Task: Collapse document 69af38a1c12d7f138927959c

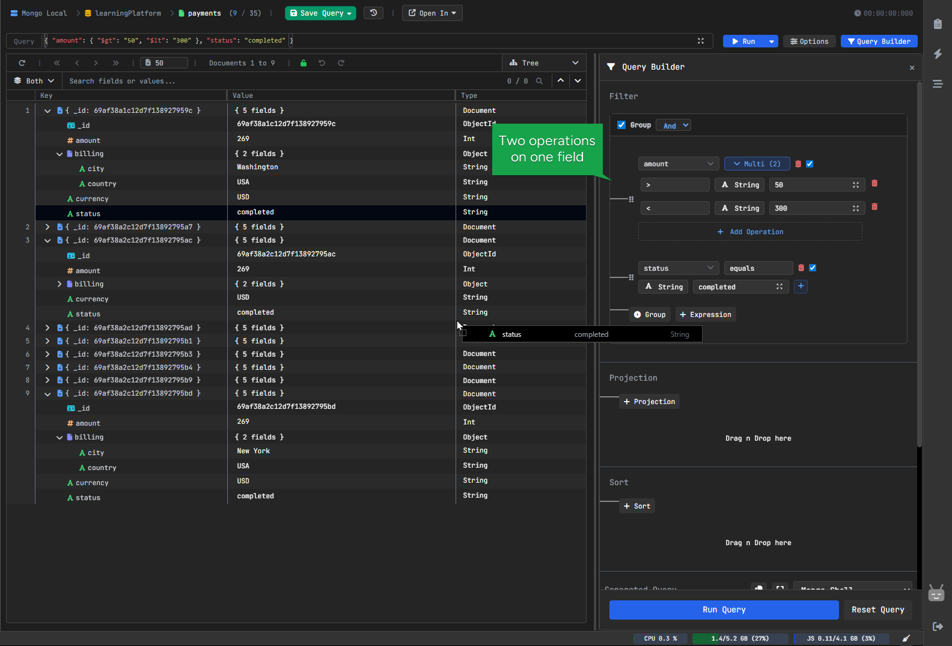Action: click(47, 110)
